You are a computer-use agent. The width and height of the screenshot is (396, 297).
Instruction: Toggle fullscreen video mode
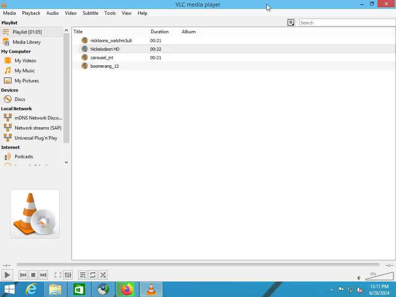[x=58, y=275]
